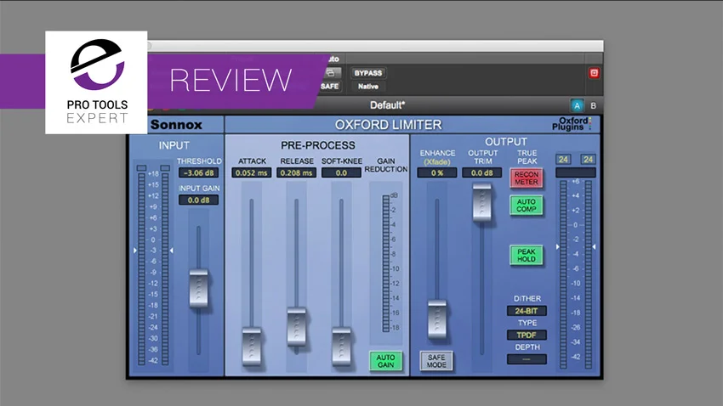Select the B preset slot
Screen dimensions: 723x406
[594, 106]
